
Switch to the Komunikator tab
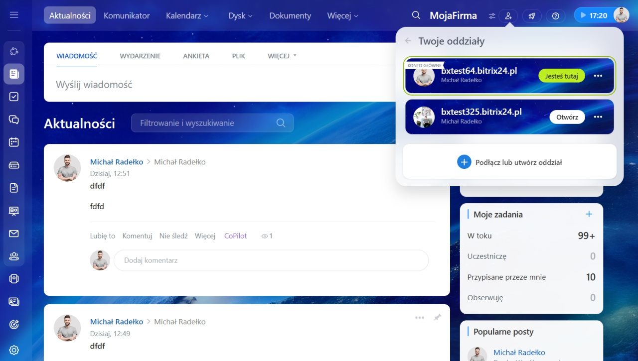point(127,16)
